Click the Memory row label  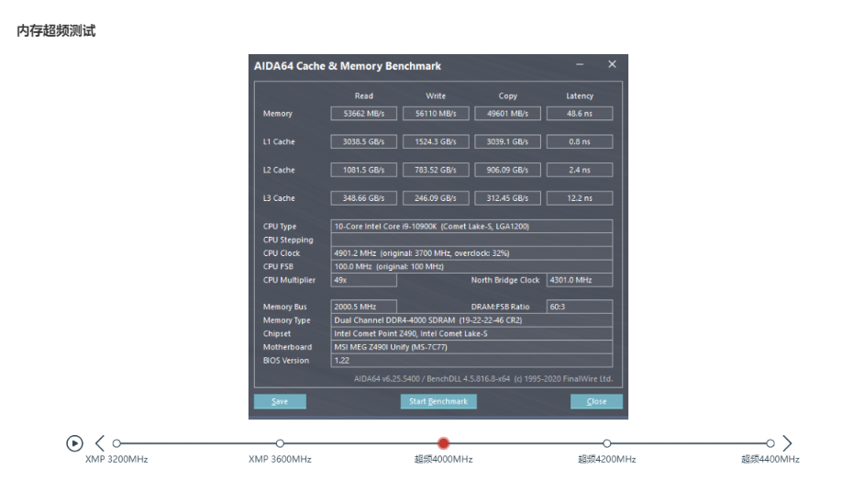tap(278, 114)
